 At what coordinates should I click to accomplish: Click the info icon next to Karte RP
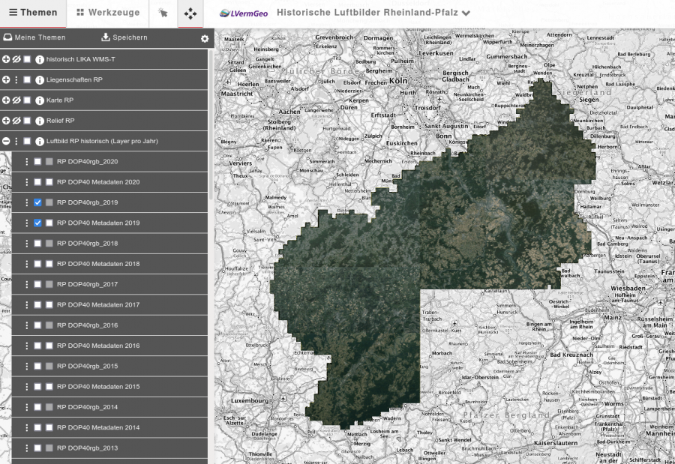click(38, 99)
